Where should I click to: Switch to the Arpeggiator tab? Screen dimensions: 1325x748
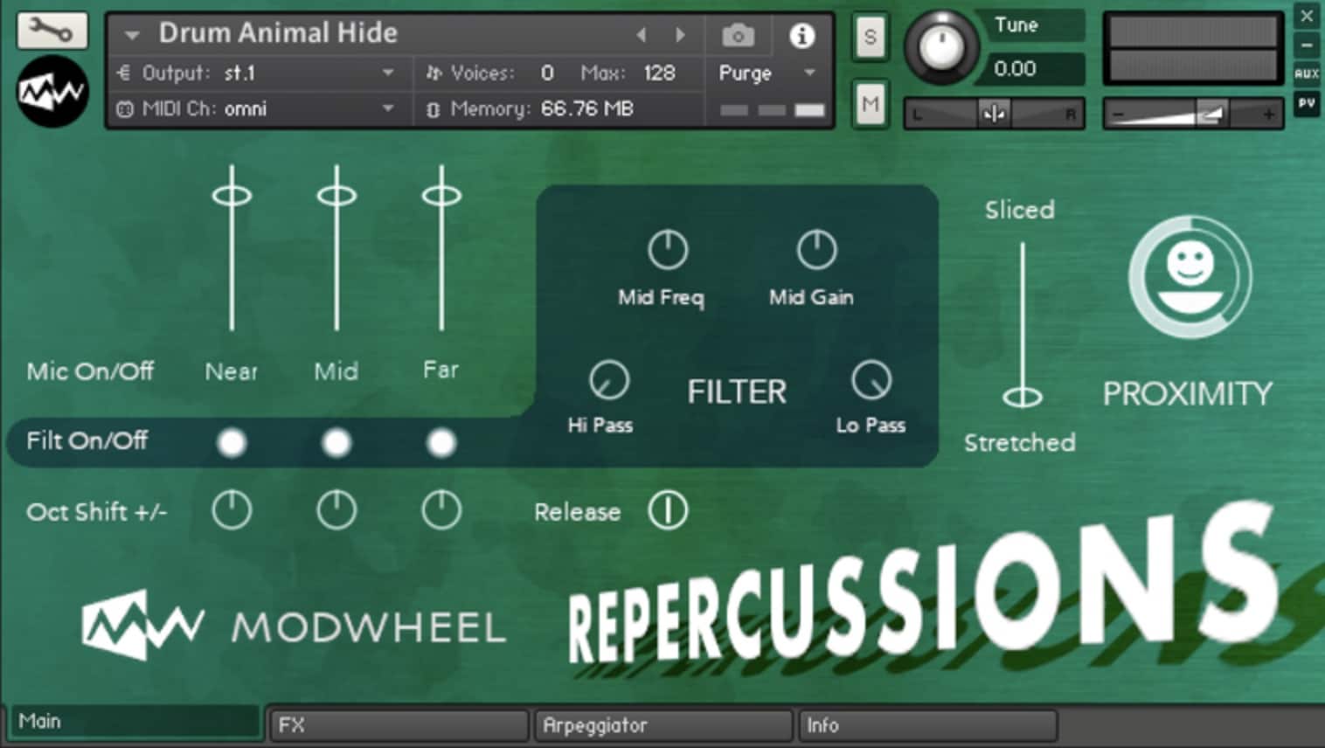pyautogui.click(x=663, y=725)
